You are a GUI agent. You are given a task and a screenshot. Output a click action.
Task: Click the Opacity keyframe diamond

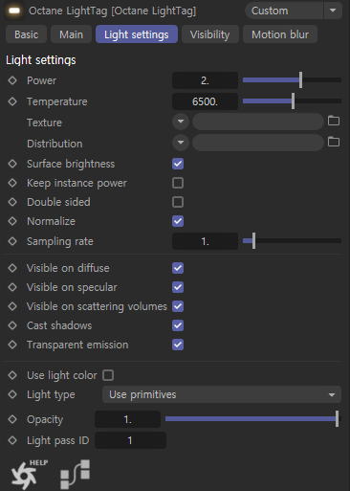click(x=12, y=419)
